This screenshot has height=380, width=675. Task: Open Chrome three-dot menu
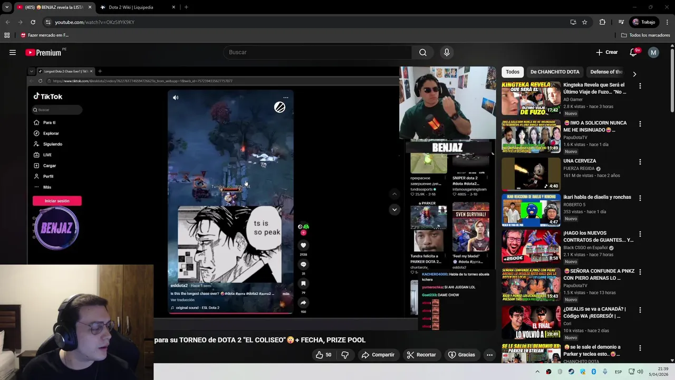(x=668, y=22)
